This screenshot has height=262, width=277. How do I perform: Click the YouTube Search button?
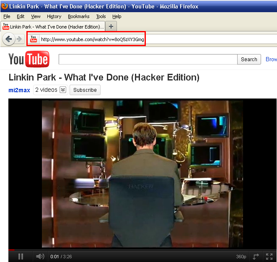point(249,59)
